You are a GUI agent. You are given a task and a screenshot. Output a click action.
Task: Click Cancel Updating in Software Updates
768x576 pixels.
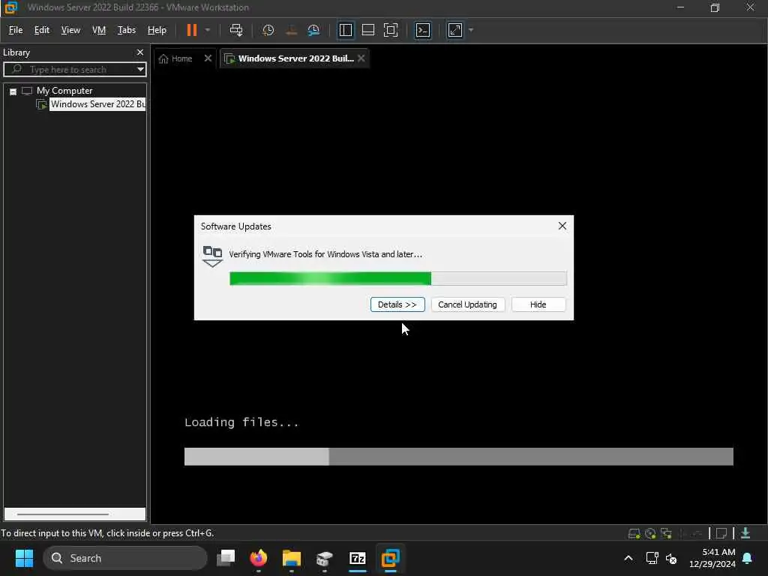point(467,304)
